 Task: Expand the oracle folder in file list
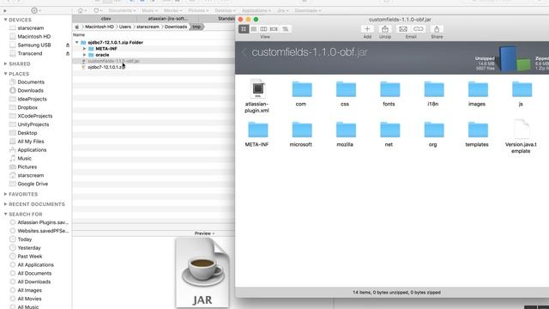point(84,55)
